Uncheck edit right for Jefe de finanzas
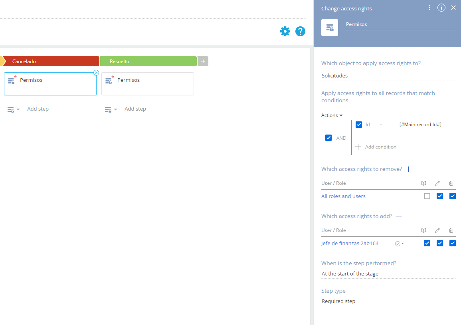461x325 pixels. click(440, 243)
